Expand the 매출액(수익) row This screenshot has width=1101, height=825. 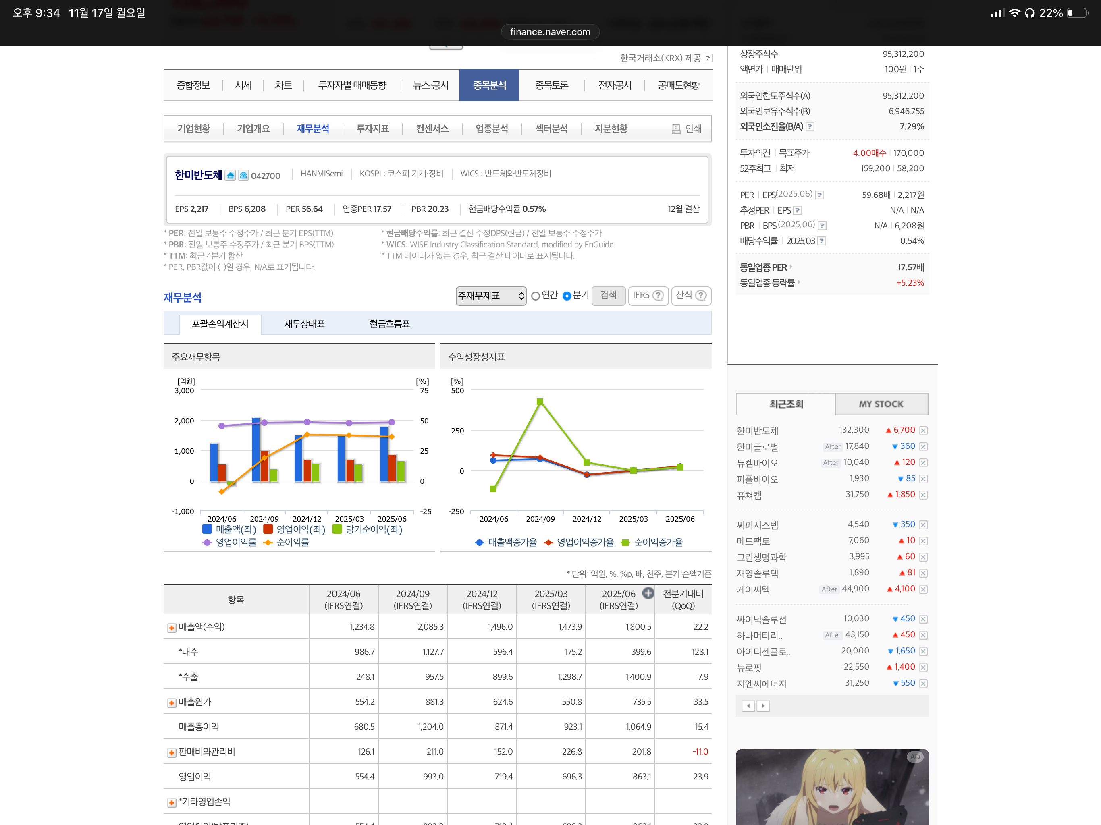pos(171,628)
